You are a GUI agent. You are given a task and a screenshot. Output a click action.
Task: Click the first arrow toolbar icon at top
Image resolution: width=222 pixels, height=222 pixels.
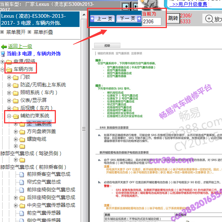coord(126,6)
